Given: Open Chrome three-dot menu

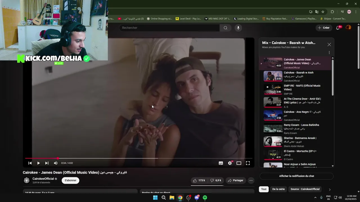Looking at the screenshot, I should click(x=355, y=12).
